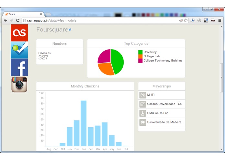The image size is (225, 160).
Task: Click the Mayorships panel header
Action: click(x=162, y=86)
